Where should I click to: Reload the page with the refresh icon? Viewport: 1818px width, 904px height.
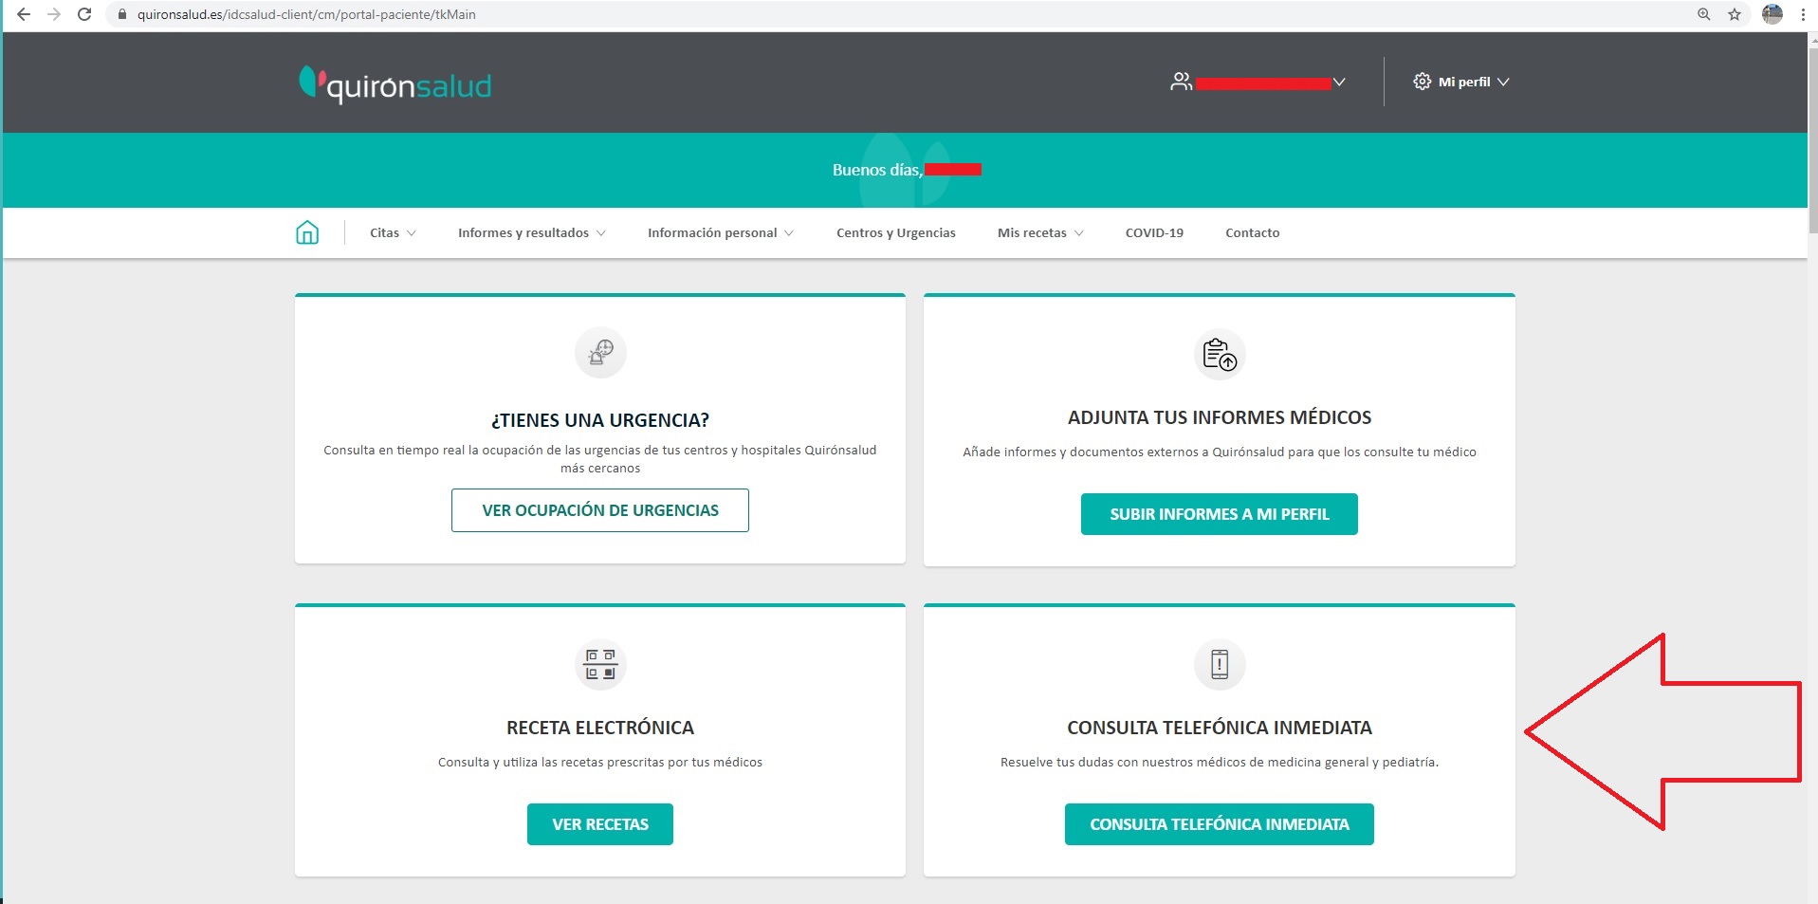[84, 14]
